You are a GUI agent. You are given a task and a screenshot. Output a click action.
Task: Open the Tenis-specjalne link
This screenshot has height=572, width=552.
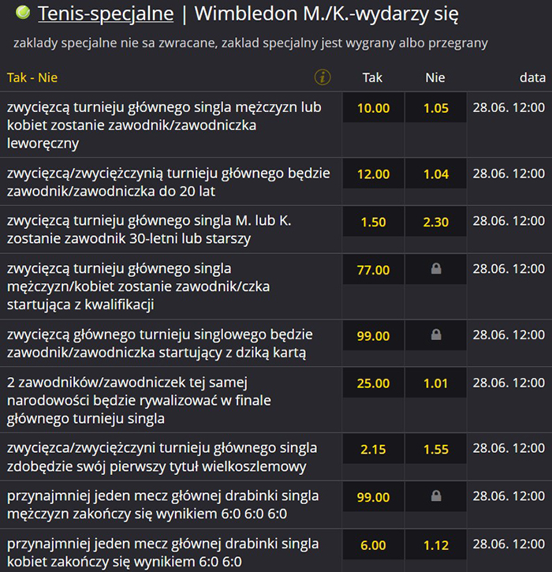(106, 13)
